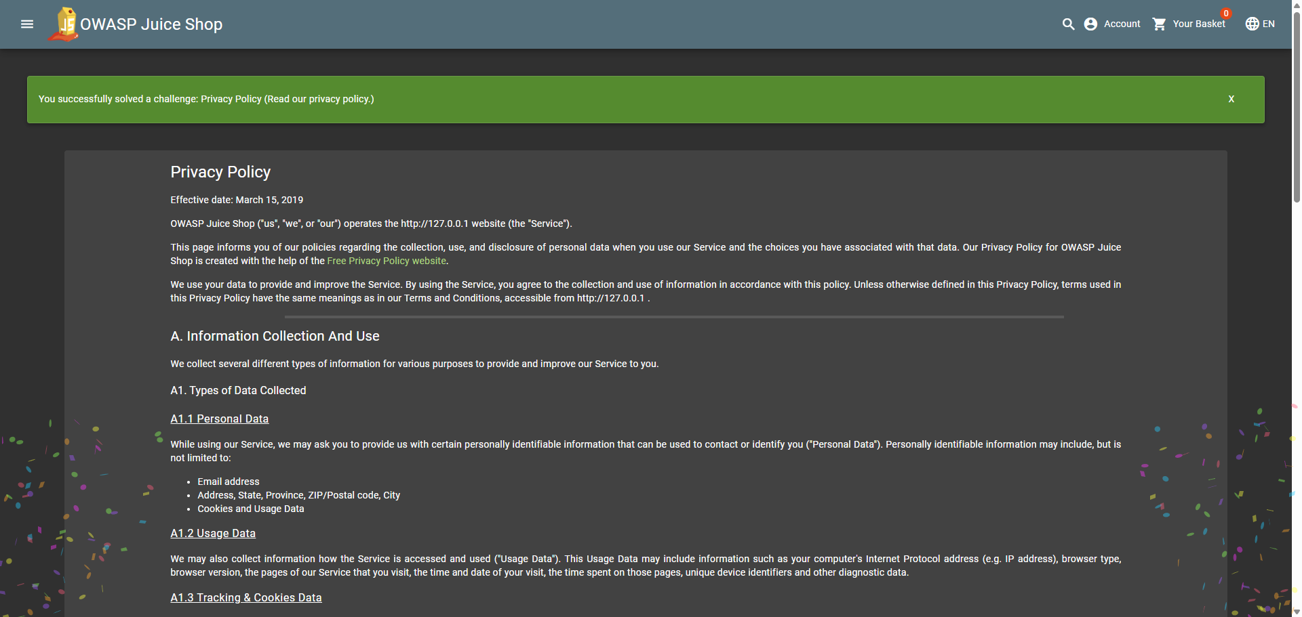Click the scrollbar down arrow
The image size is (1302, 617).
click(x=1297, y=612)
